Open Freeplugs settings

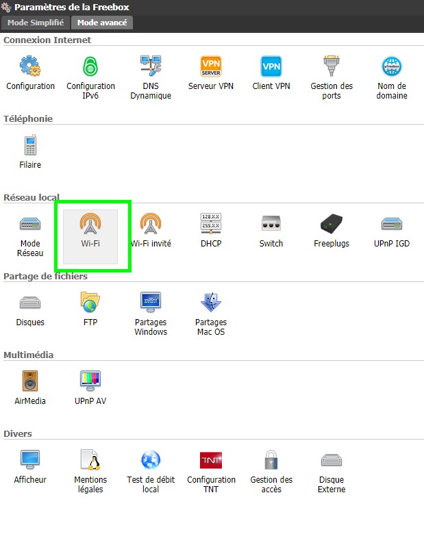(331, 231)
